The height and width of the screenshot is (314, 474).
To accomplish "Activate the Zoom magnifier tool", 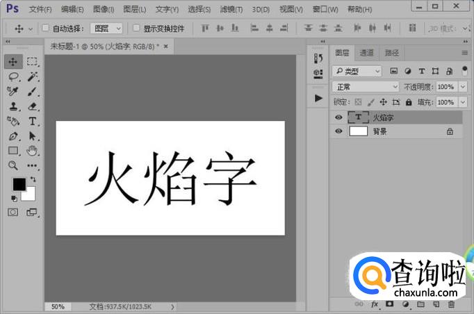I will 13,165.
